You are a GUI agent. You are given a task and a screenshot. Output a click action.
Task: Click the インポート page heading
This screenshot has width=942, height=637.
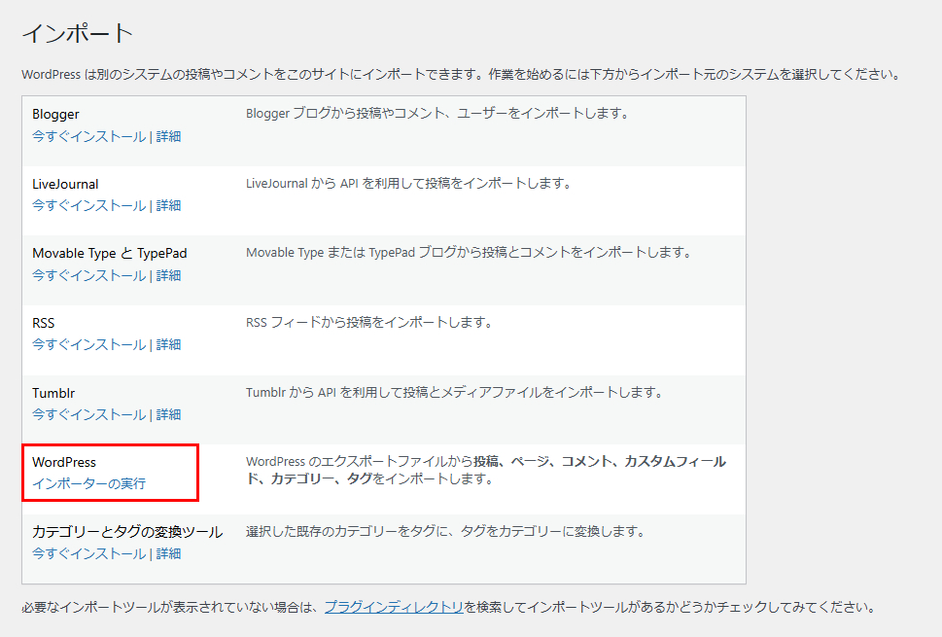click(x=77, y=33)
